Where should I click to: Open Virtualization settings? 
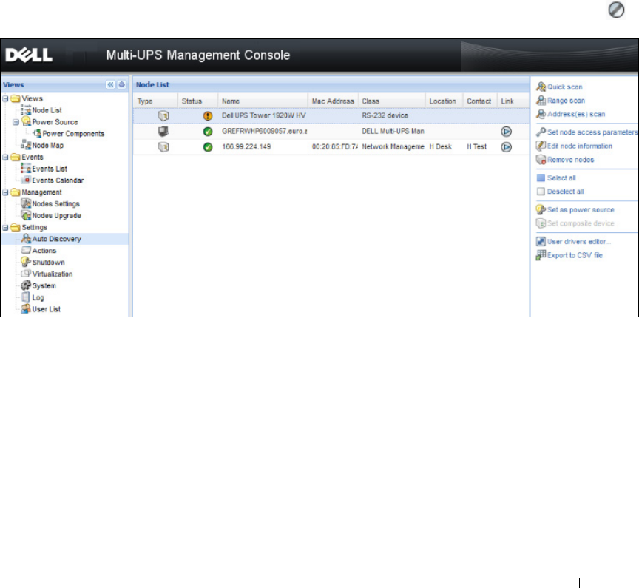click(x=53, y=274)
